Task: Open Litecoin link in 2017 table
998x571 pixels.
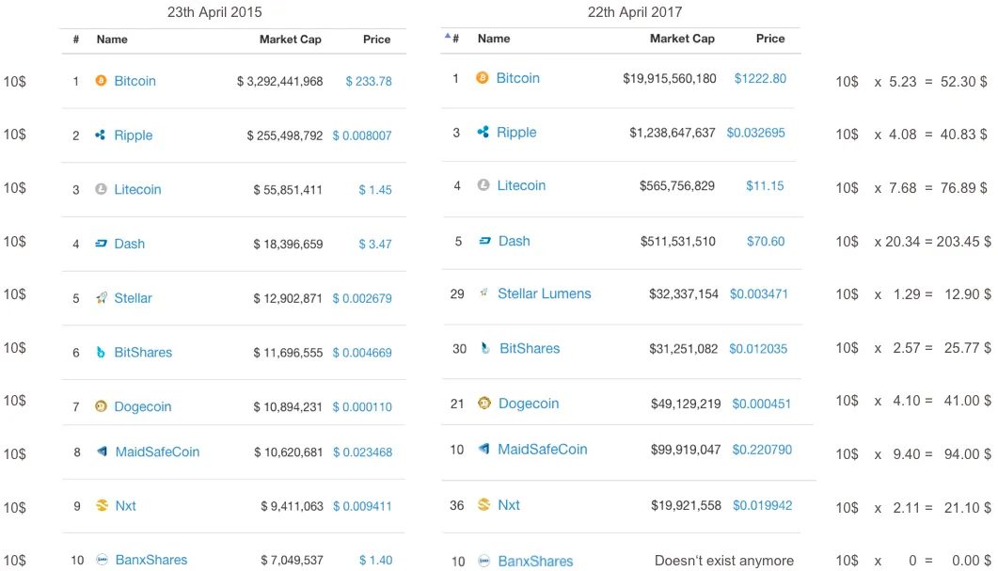Action: [x=521, y=185]
